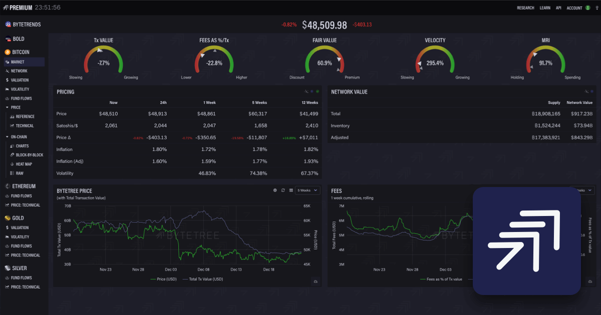Open Gold Volatility page

pos(20,237)
